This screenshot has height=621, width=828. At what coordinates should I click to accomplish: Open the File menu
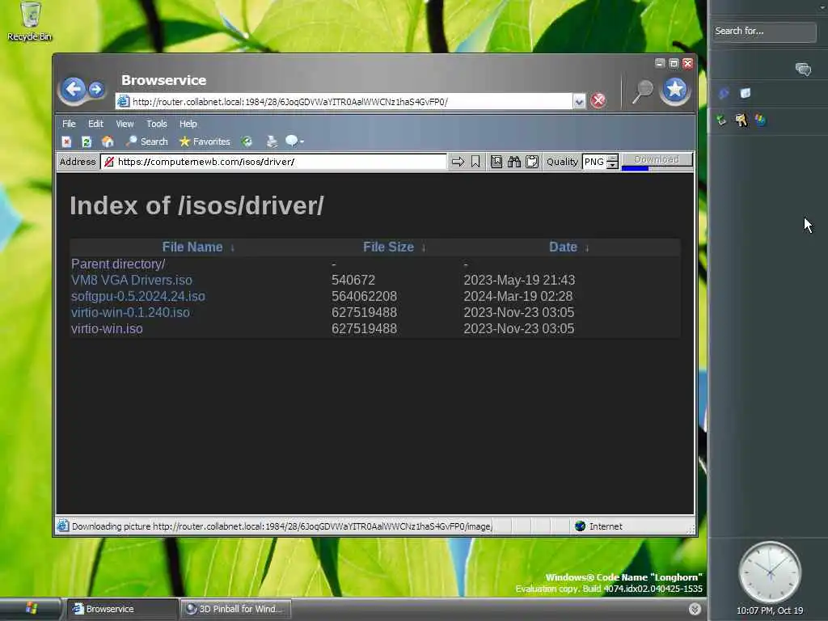pyautogui.click(x=69, y=124)
